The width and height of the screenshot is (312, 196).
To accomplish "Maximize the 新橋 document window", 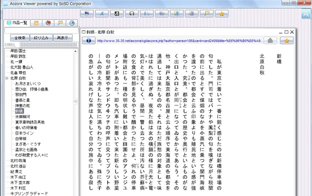I will pos(286,32).
